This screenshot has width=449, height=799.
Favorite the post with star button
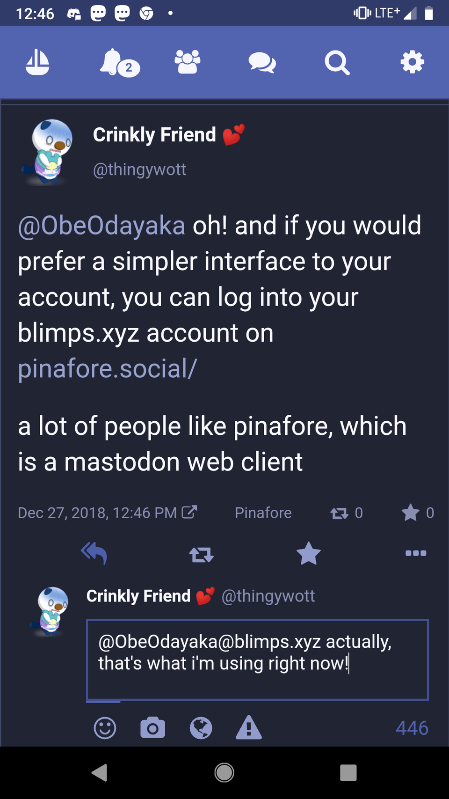tap(309, 553)
